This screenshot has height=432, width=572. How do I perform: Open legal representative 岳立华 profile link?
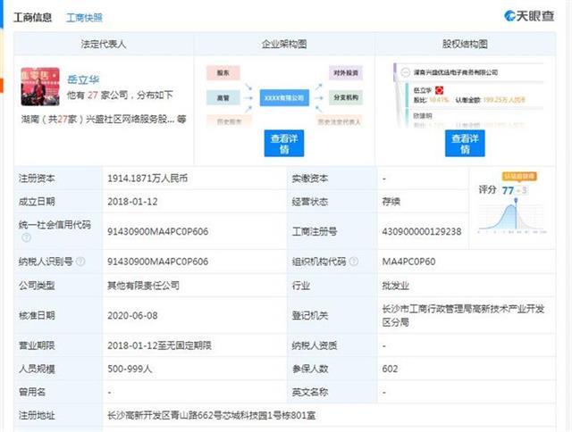(83, 79)
